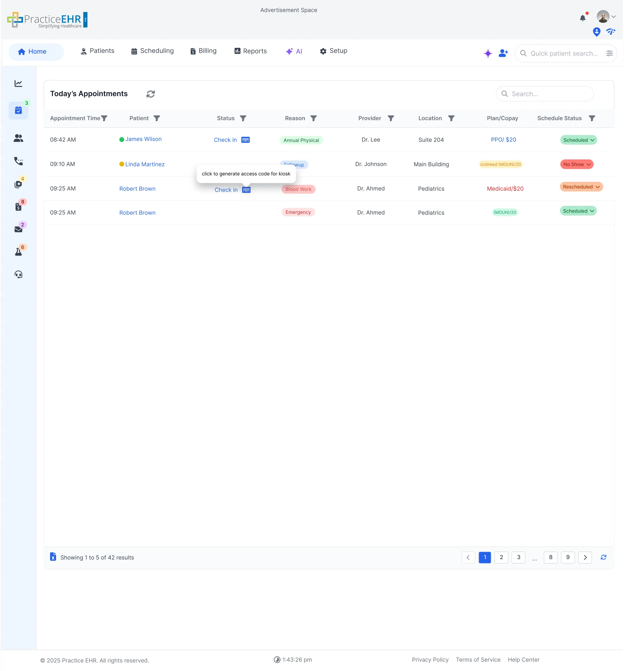Open the analytics dashboard sidebar icon
This screenshot has height=671, width=624.
click(x=19, y=83)
